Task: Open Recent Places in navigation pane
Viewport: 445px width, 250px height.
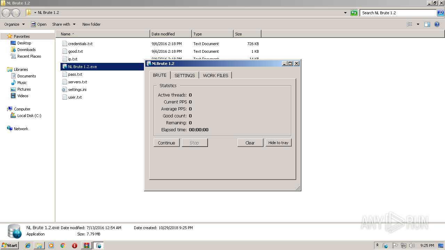Action: (x=29, y=56)
